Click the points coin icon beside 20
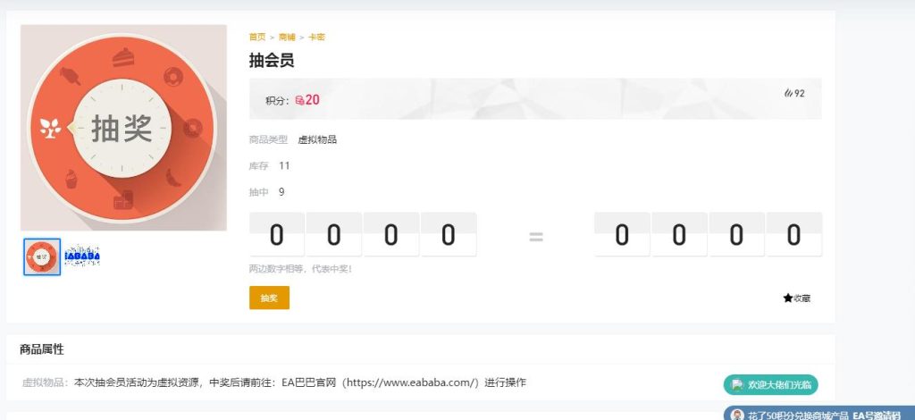915x420 pixels. (x=299, y=100)
